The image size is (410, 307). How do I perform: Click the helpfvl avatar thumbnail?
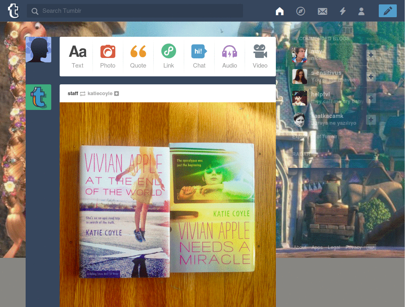(x=299, y=98)
